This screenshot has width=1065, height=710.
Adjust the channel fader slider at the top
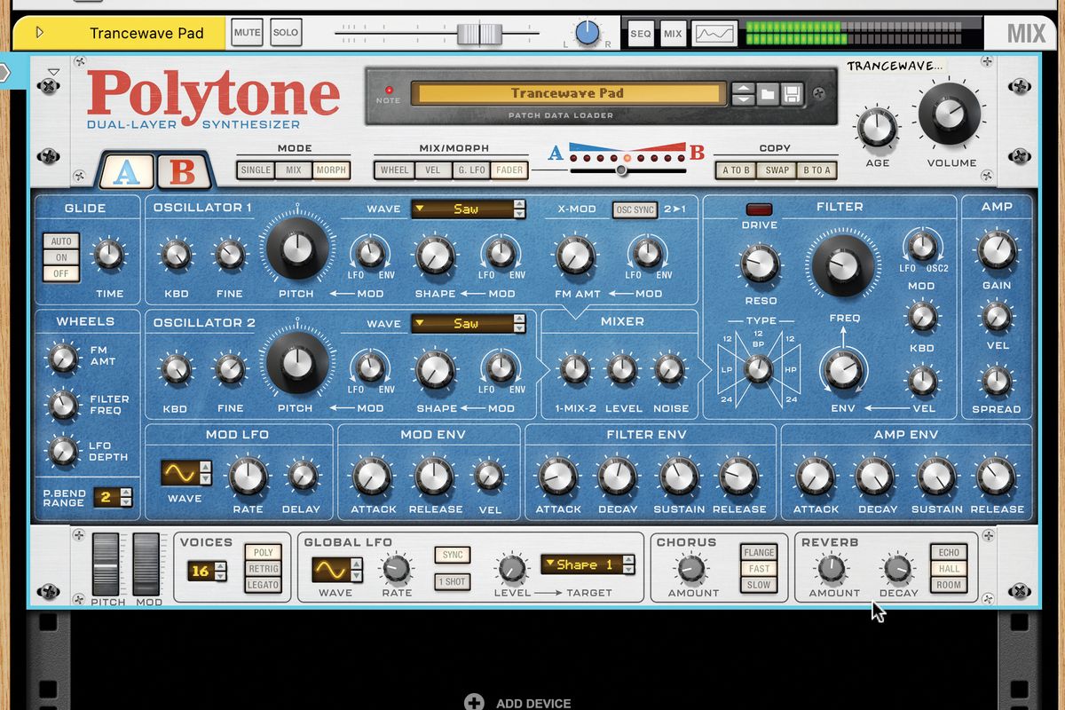(x=478, y=31)
